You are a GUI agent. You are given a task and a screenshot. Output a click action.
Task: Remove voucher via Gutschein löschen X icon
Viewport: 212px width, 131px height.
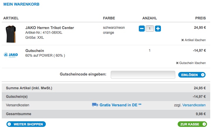[177, 63]
